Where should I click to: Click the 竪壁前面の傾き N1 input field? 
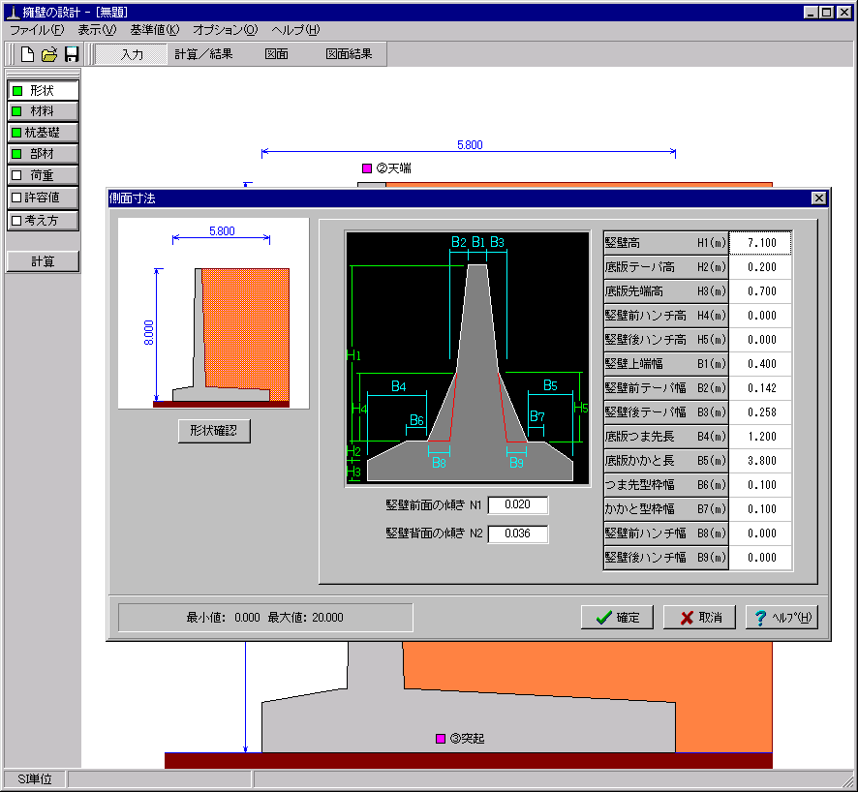[518, 504]
